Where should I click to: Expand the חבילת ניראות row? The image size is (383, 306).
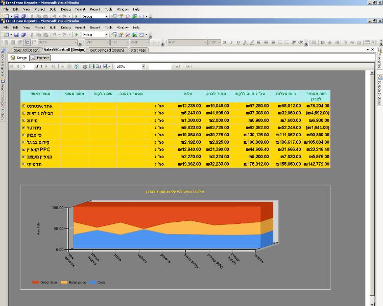tap(23, 113)
